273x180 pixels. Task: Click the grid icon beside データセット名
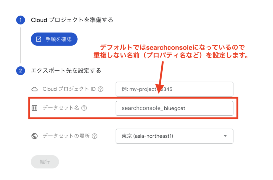34,108
